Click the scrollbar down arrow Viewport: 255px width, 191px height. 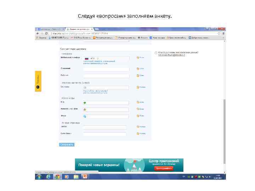point(225,172)
